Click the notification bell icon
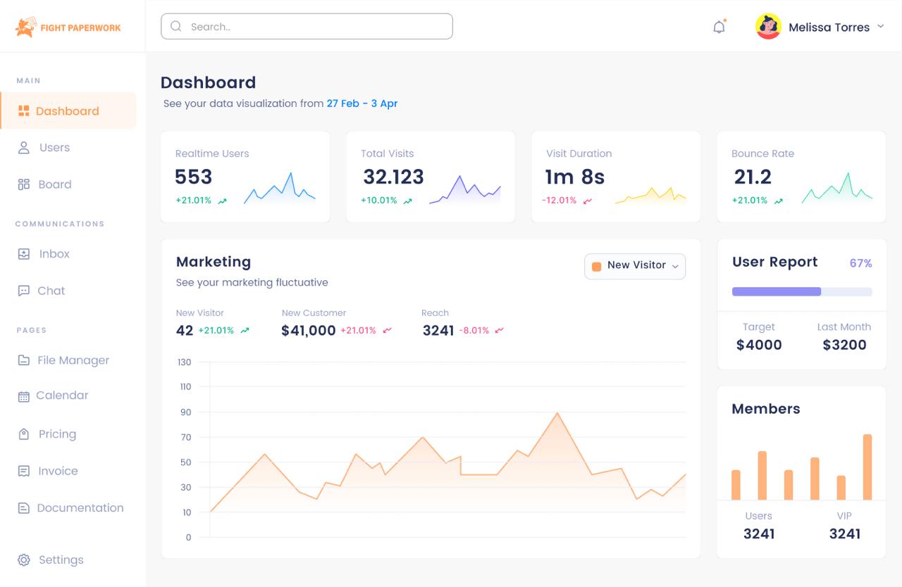Image resolution: width=902 pixels, height=587 pixels. 719,27
